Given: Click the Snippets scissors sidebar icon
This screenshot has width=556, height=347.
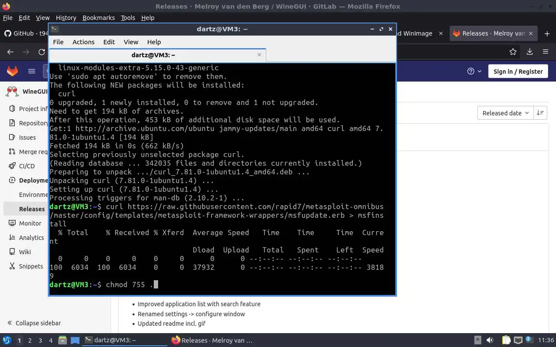Looking at the screenshot, I should click(12, 266).
